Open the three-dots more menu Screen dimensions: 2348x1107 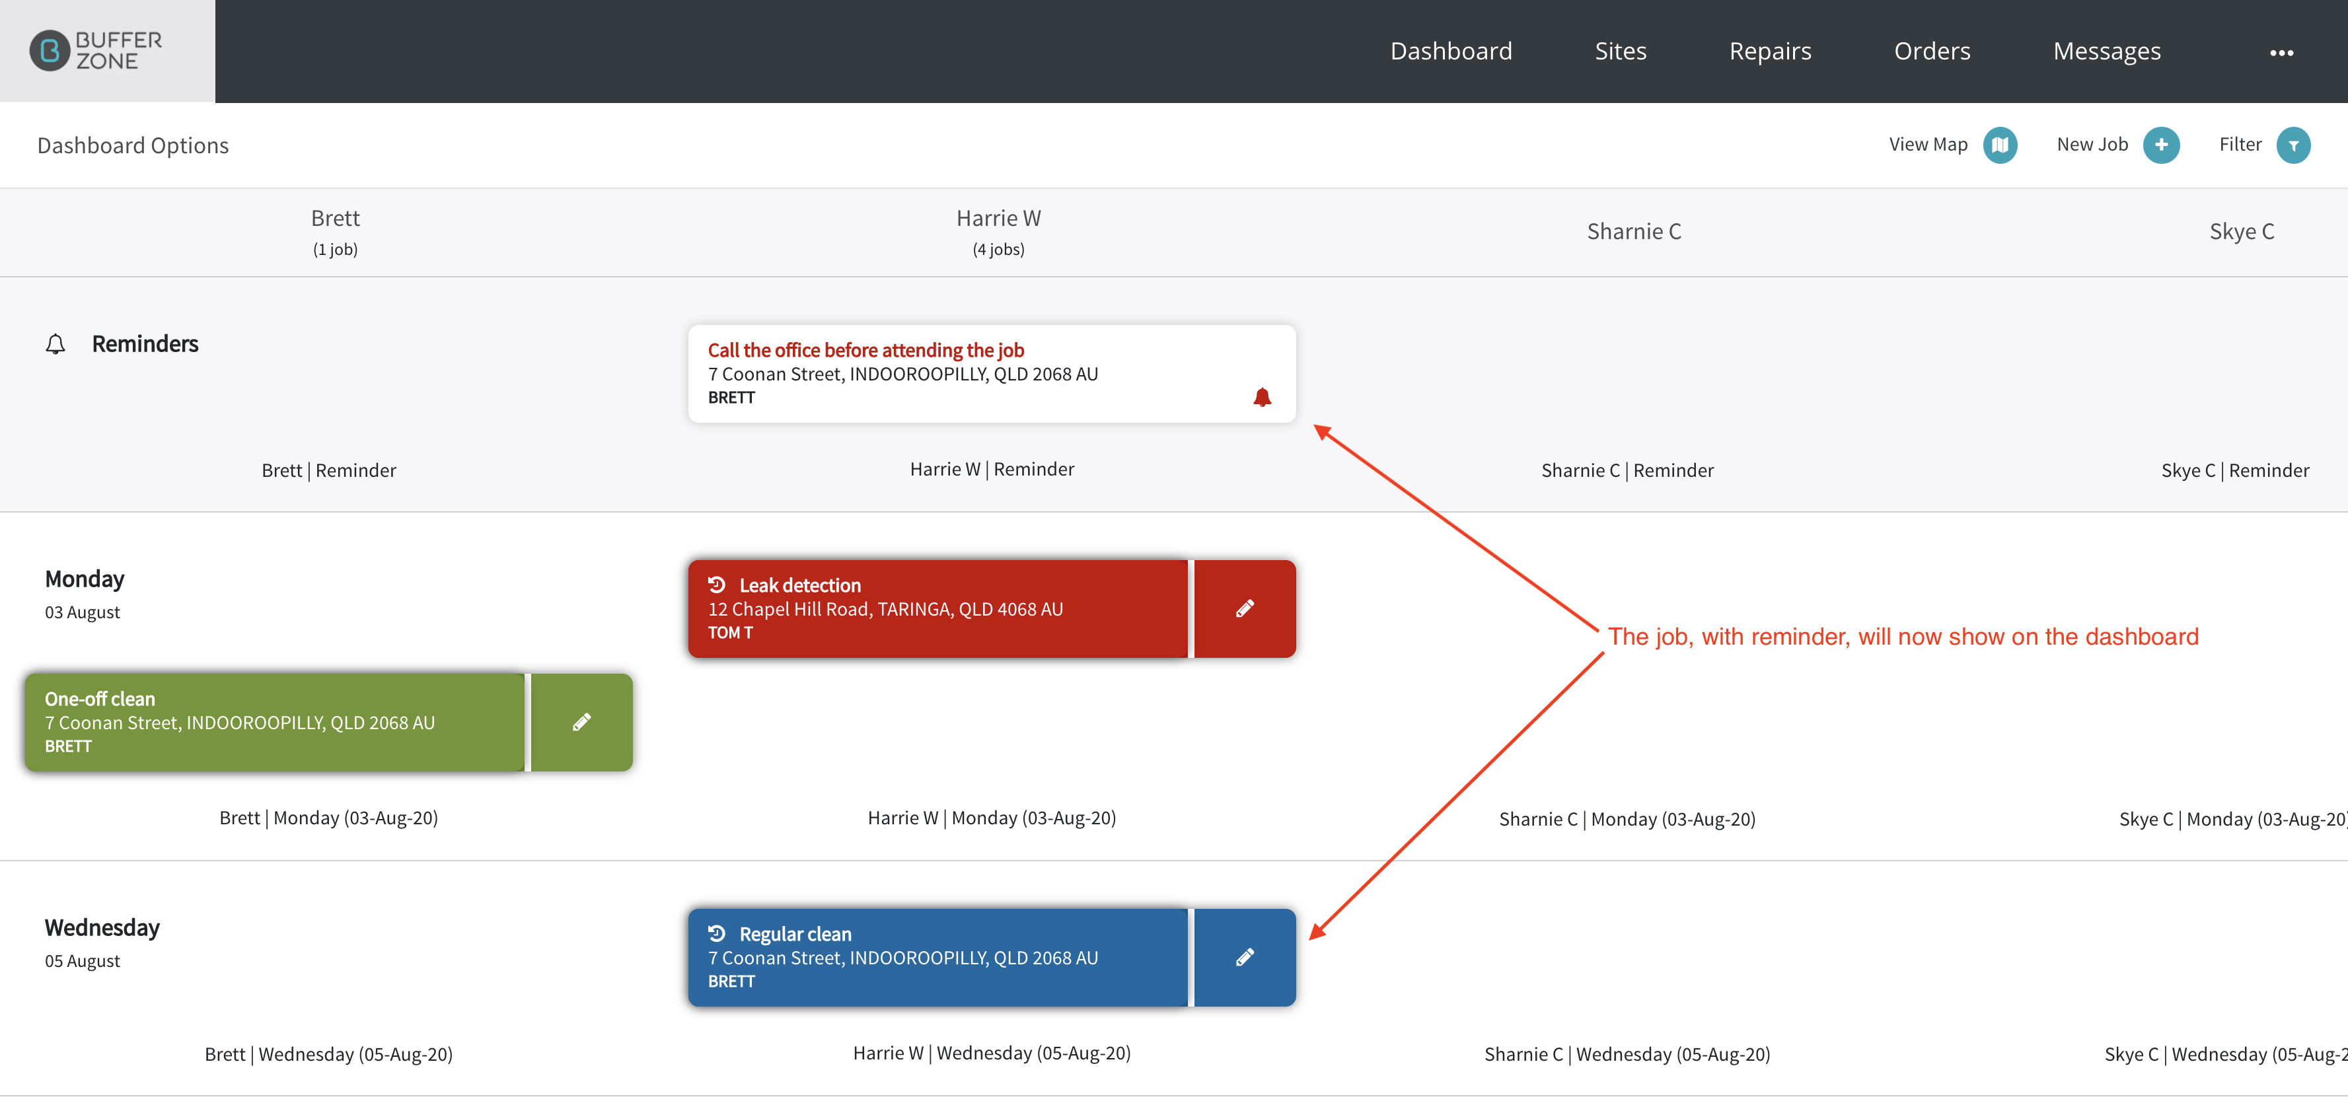tap(2281, 52)
